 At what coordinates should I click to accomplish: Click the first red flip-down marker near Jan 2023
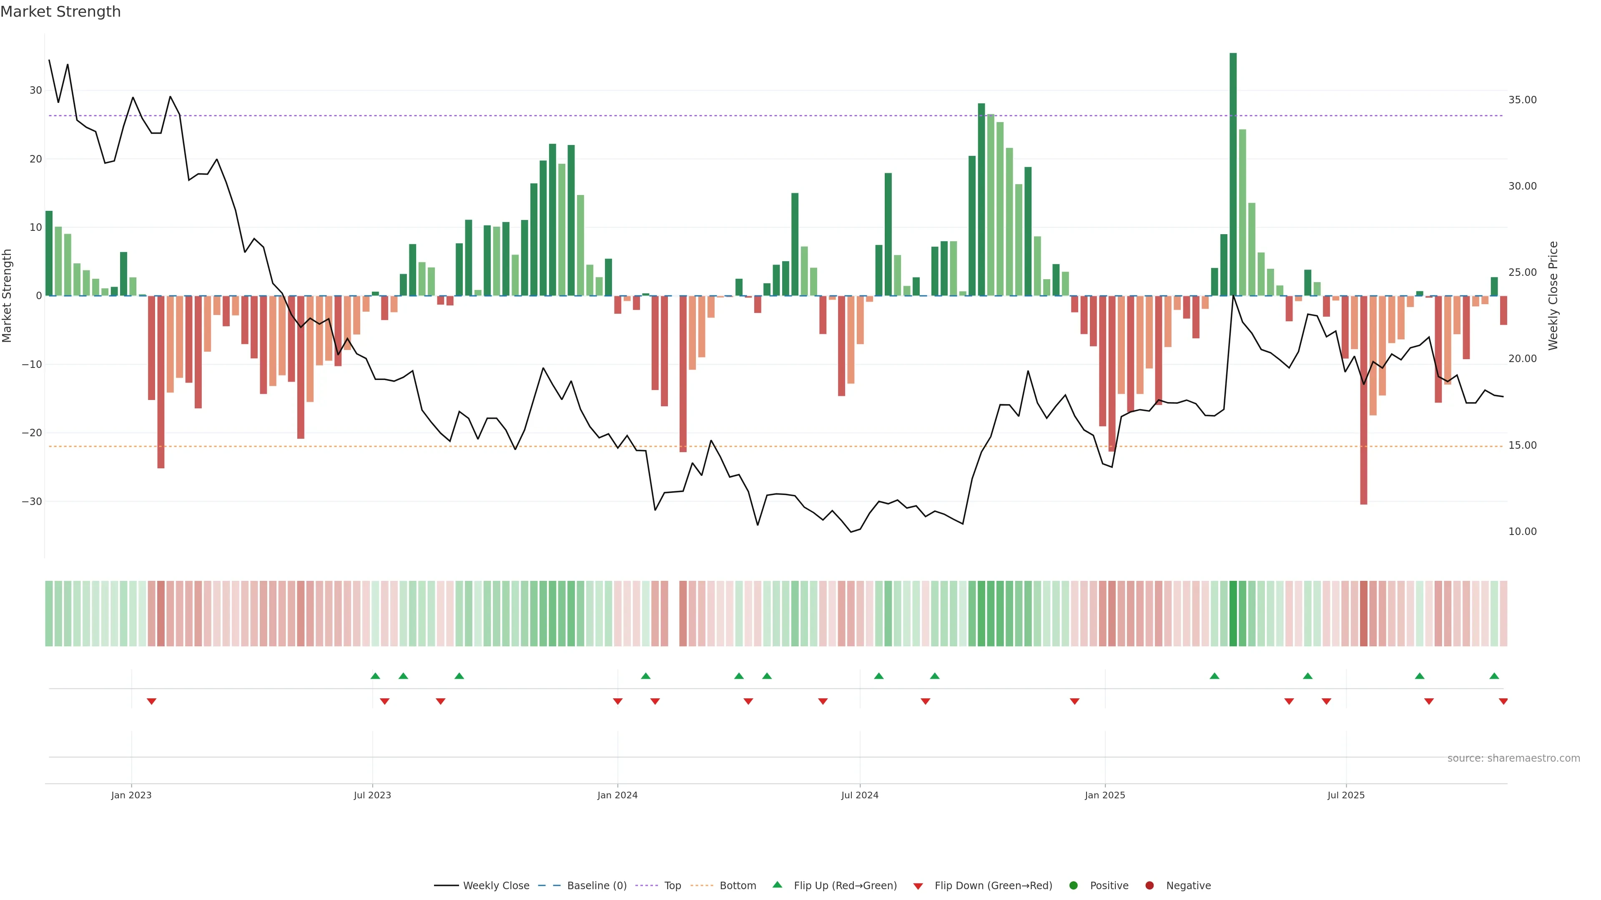coord(152,701)
